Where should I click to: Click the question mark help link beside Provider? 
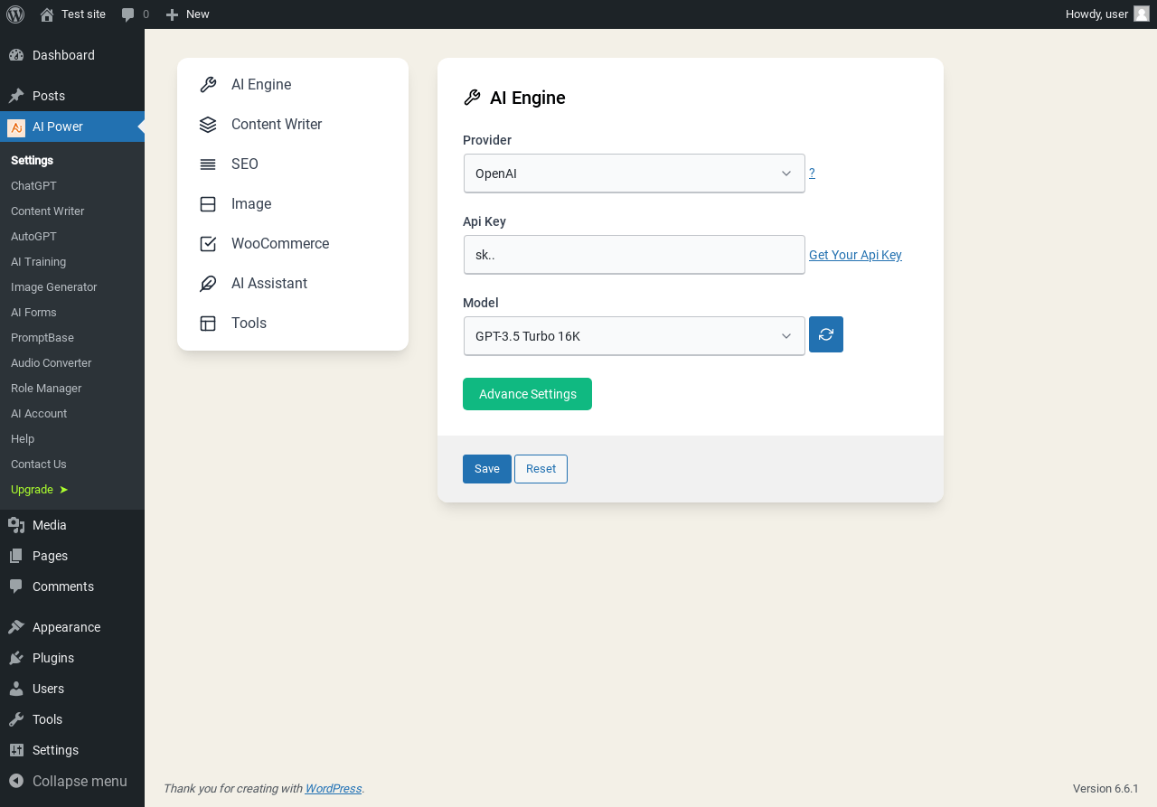tap(812, 174)
